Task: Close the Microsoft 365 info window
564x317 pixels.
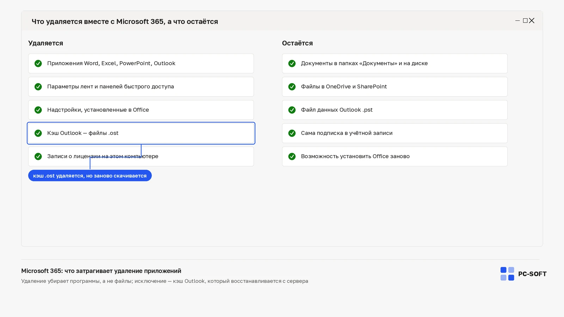Action: click(532, 21)
